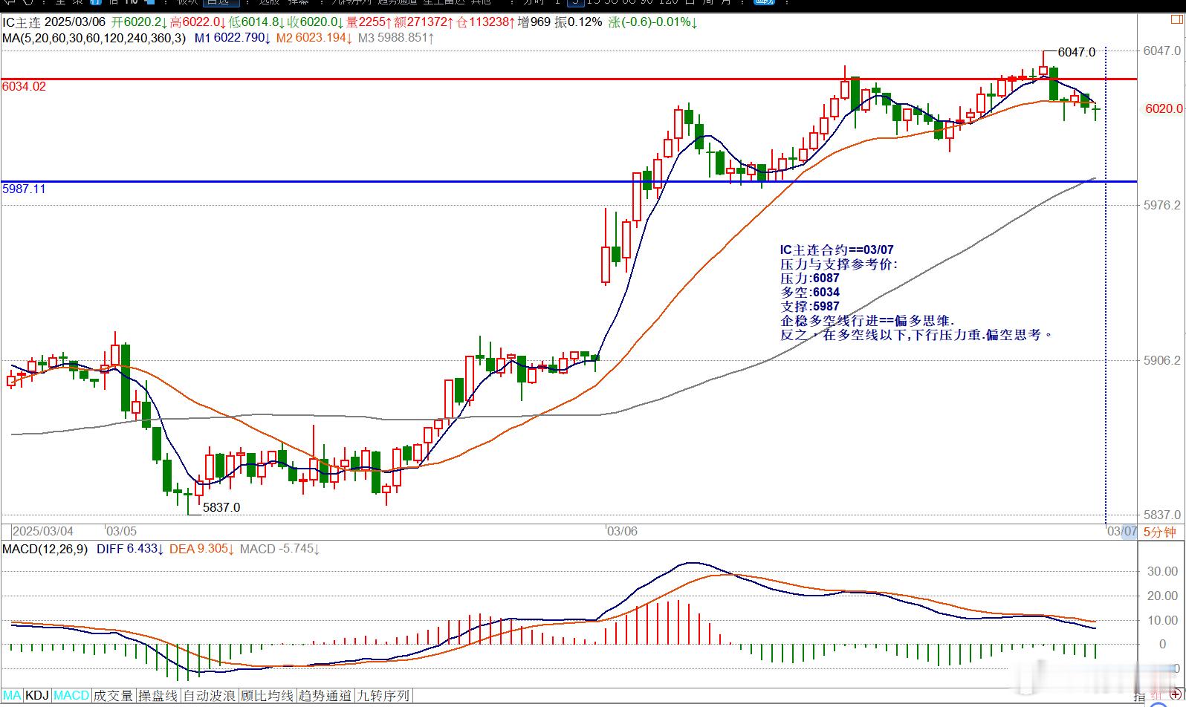The width and height of the screenshot is (1186, 707).
Task: Click the 2025/03/04 date label
Action: pos(43,531)
